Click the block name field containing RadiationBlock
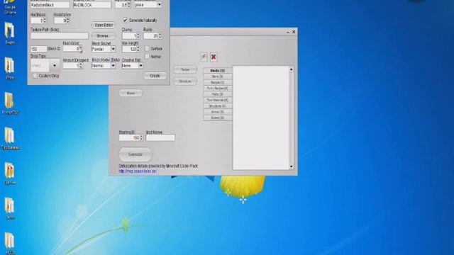This screenshot has height=255, width=454. click(50, 5)
